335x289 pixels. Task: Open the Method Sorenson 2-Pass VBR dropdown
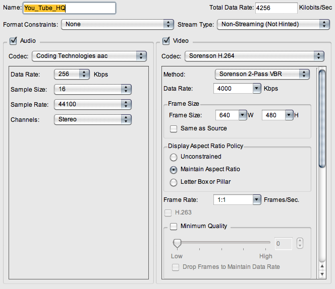(x=262, y=74)
